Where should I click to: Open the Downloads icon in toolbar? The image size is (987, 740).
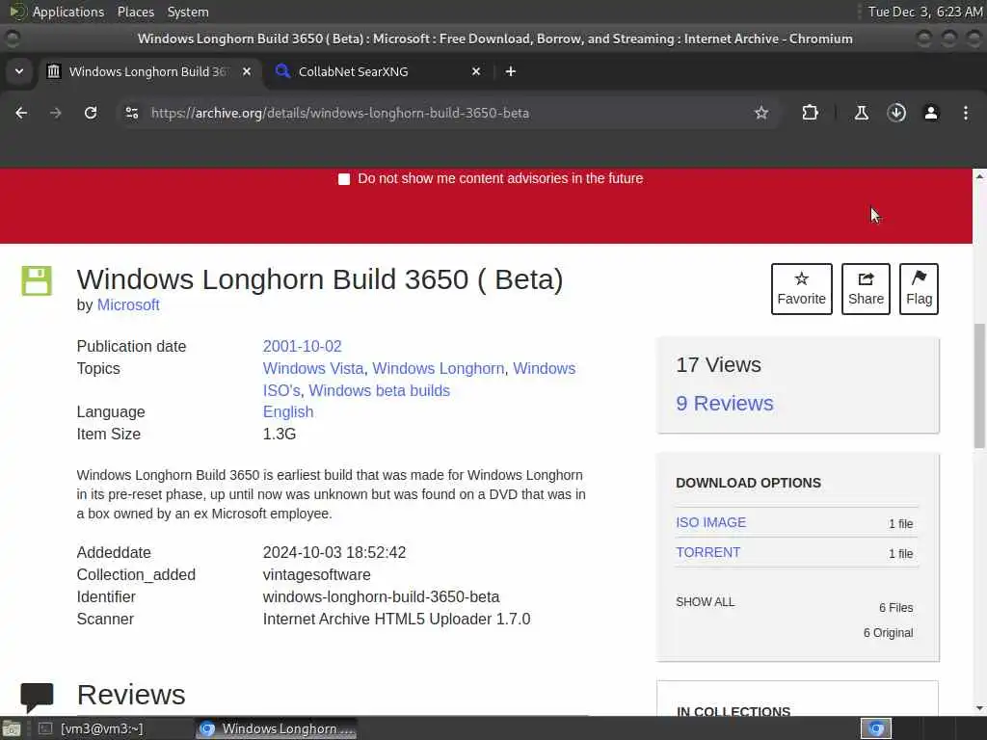(x=896, y=113)
